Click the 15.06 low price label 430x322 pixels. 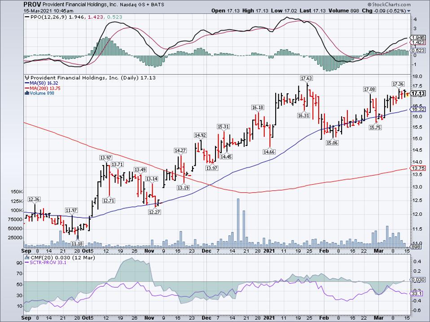332,143
